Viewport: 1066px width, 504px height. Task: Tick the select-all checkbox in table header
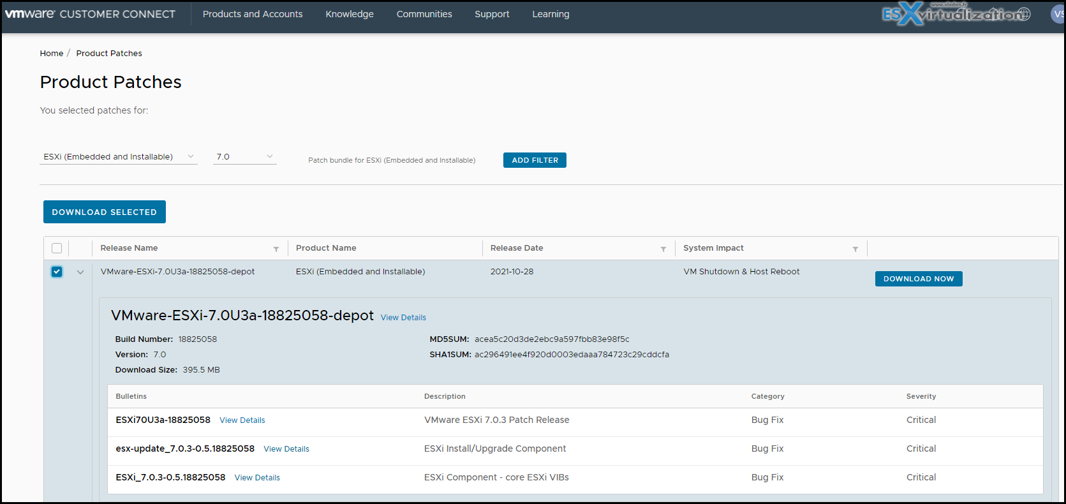(57, 248)
